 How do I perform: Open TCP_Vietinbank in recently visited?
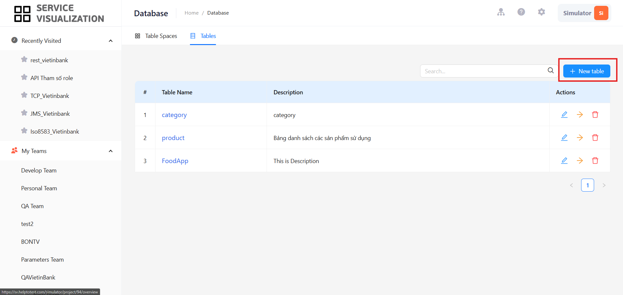click(x=50, y=96)
